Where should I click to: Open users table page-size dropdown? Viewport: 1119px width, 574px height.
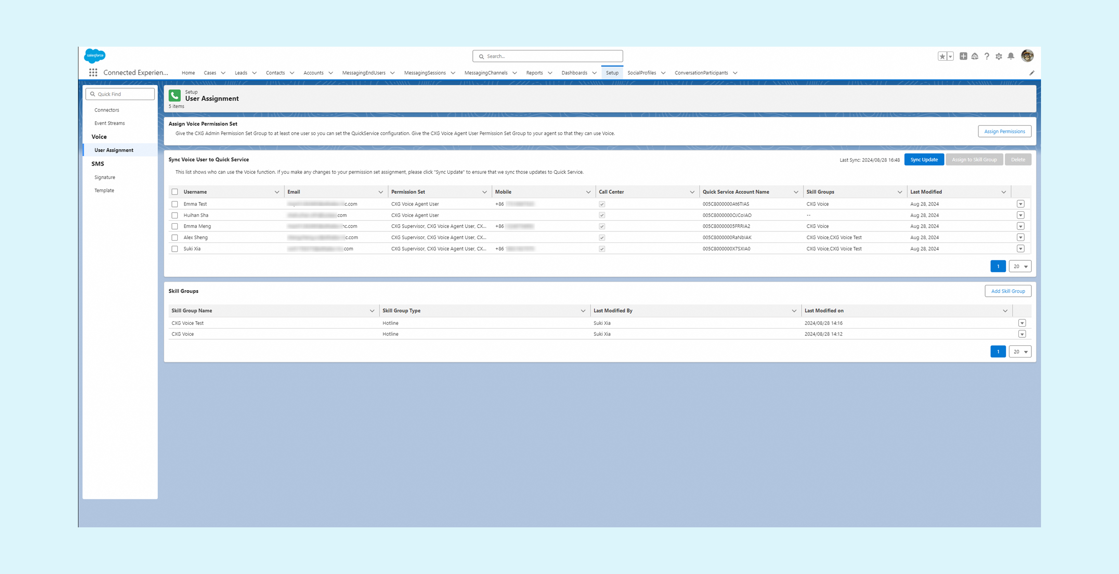pyautogui.click(x=1020, y=266)
